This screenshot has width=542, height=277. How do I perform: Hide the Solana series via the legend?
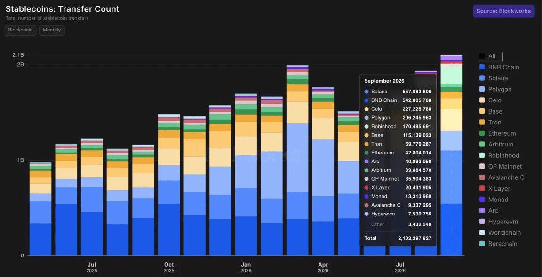point(493,78)
